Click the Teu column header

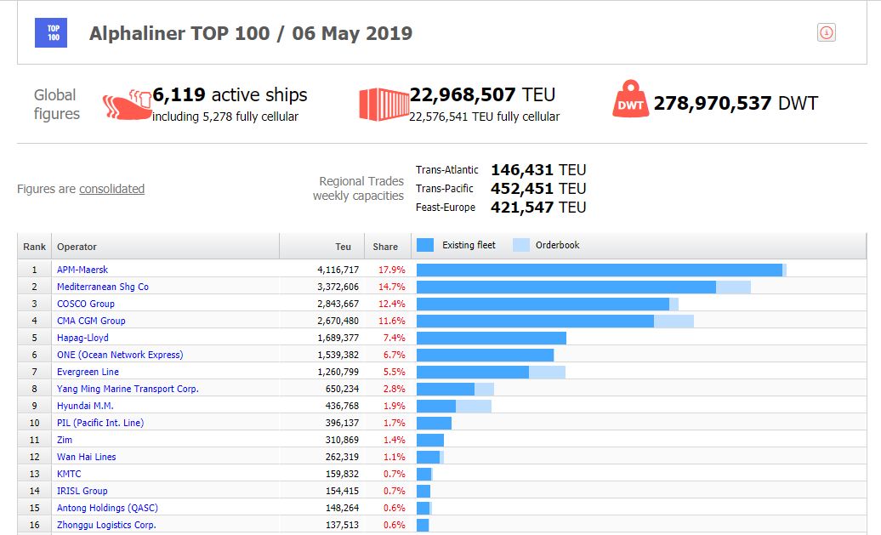(343, 247)
